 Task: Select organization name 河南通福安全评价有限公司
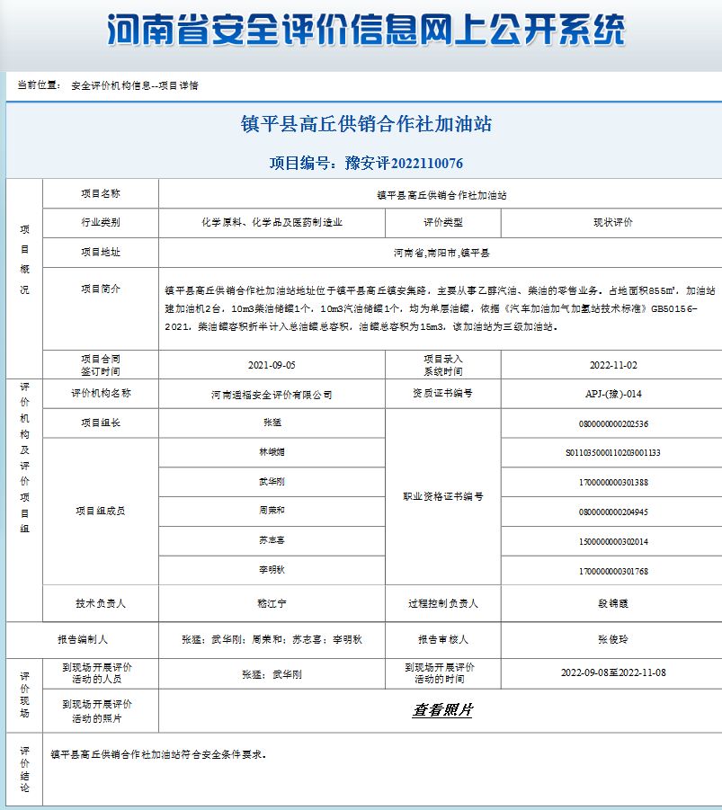click(272, 395)
